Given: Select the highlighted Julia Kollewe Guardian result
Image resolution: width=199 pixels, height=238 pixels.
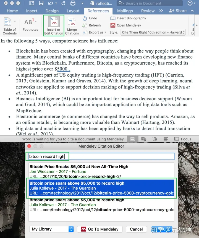Looking at the screenshot, I should click(101, 188).
